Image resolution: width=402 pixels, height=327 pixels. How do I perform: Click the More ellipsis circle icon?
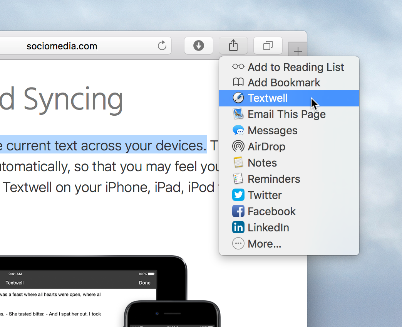coord(238,243)
